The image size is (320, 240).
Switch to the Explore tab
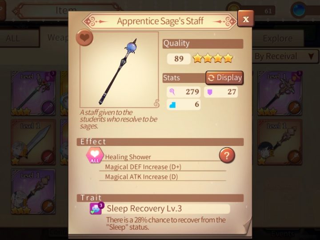click(277, 38)
